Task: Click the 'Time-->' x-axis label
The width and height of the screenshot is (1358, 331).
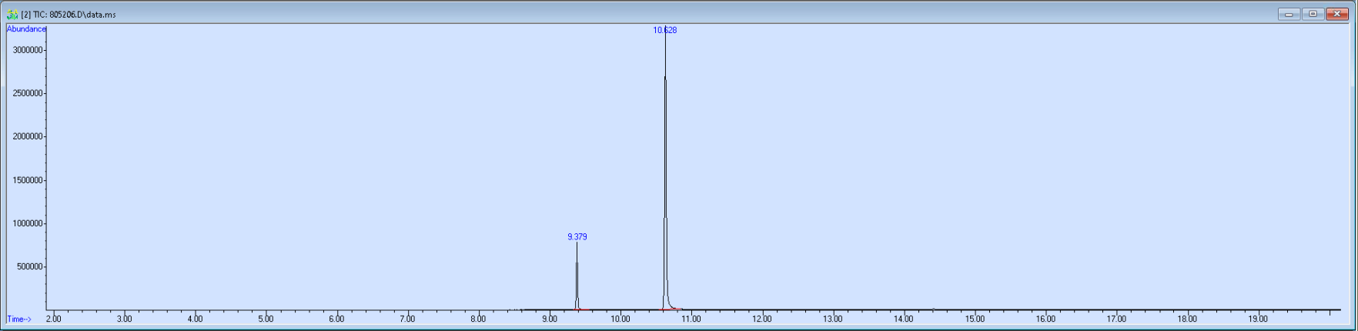Action: click(19, 319)
